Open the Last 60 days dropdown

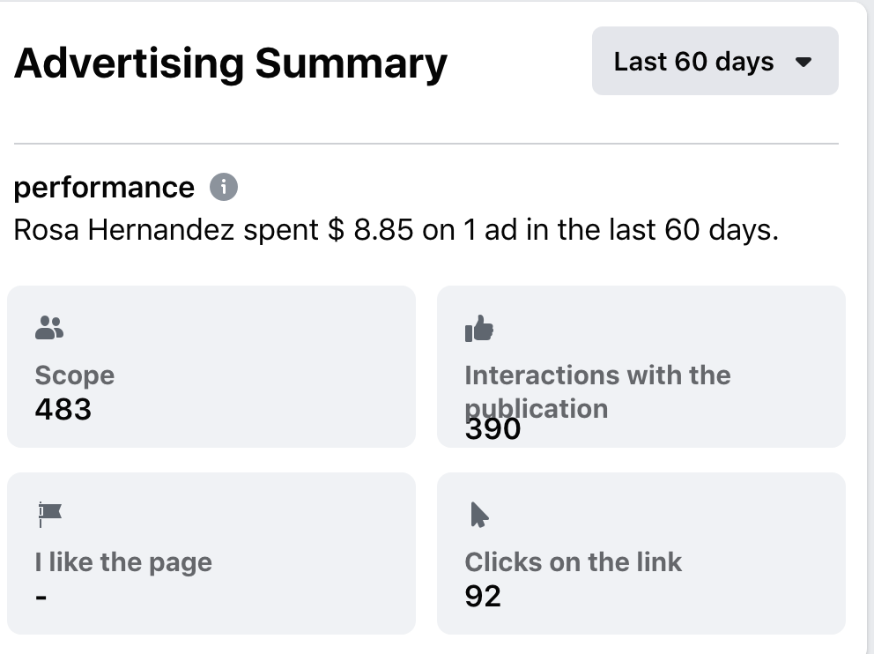(715, 61)
